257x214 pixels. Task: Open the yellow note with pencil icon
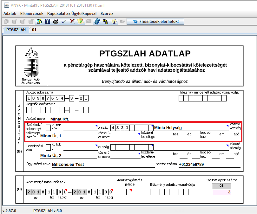(80, 21)
